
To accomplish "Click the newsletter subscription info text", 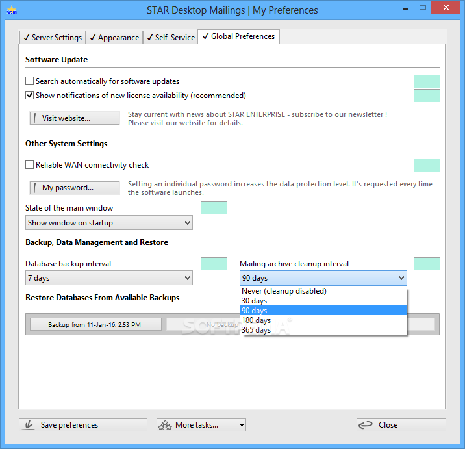I will tap(257, 118).
